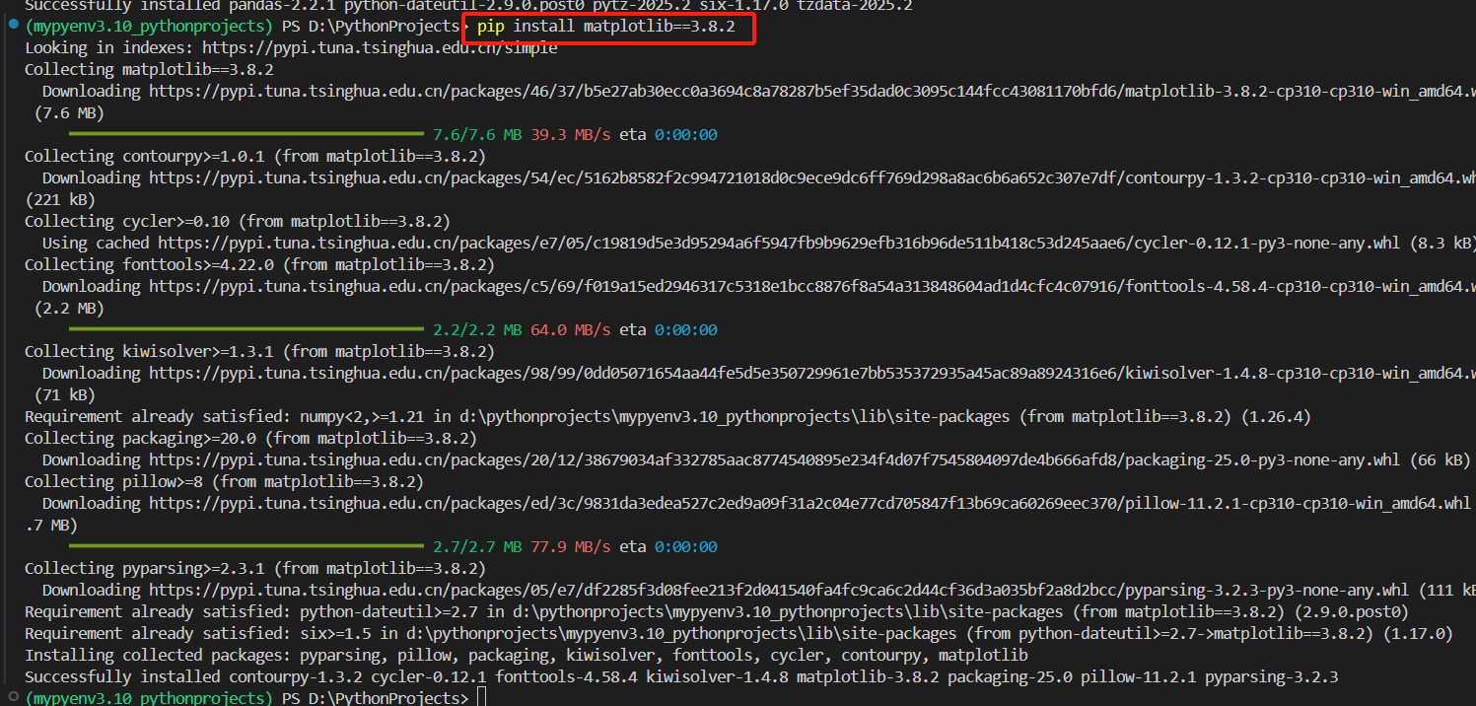
Task: Open the kiwisolver-1.4.8 wheel download URL
Action: (812, 373)
